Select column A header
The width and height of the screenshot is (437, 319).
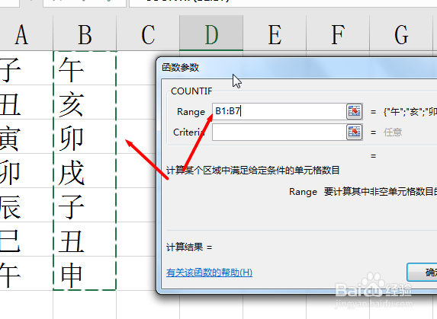tap(26, 33)
